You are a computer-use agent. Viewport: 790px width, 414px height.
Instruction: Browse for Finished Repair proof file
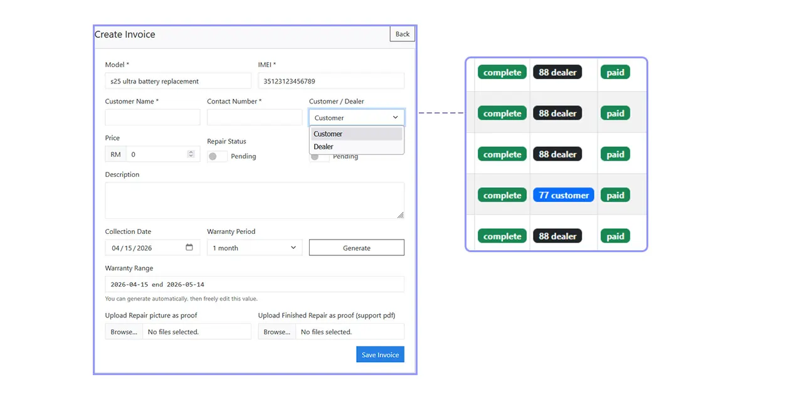[276, 332]
